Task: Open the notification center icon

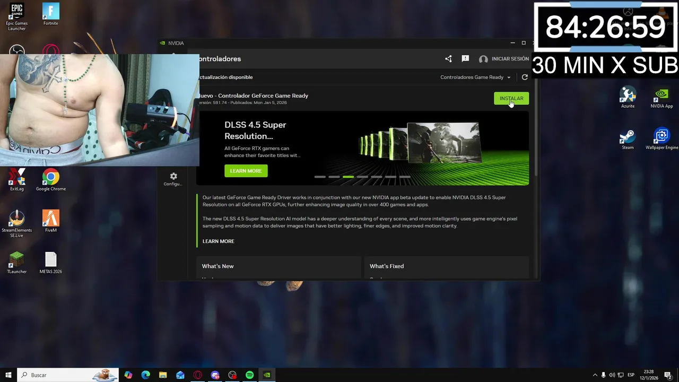Action: tap(668, 375)
